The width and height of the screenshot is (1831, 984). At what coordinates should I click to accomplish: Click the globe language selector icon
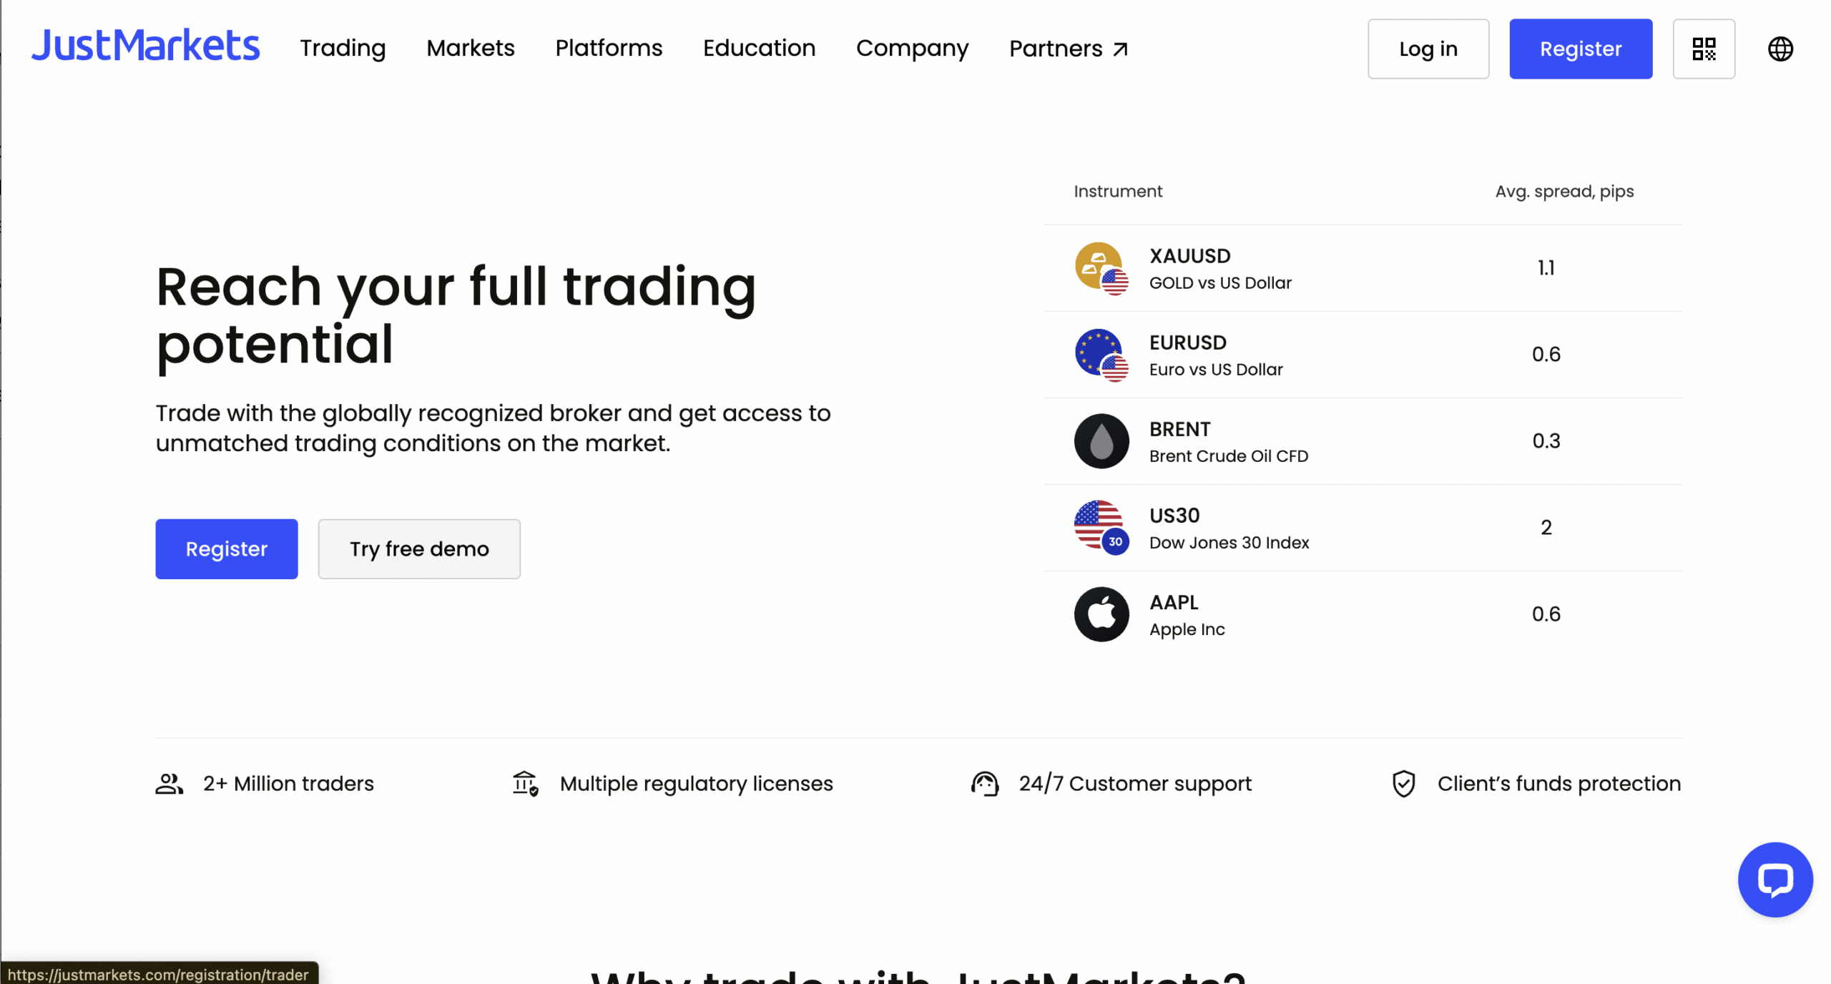click(x=1780, y=49)
